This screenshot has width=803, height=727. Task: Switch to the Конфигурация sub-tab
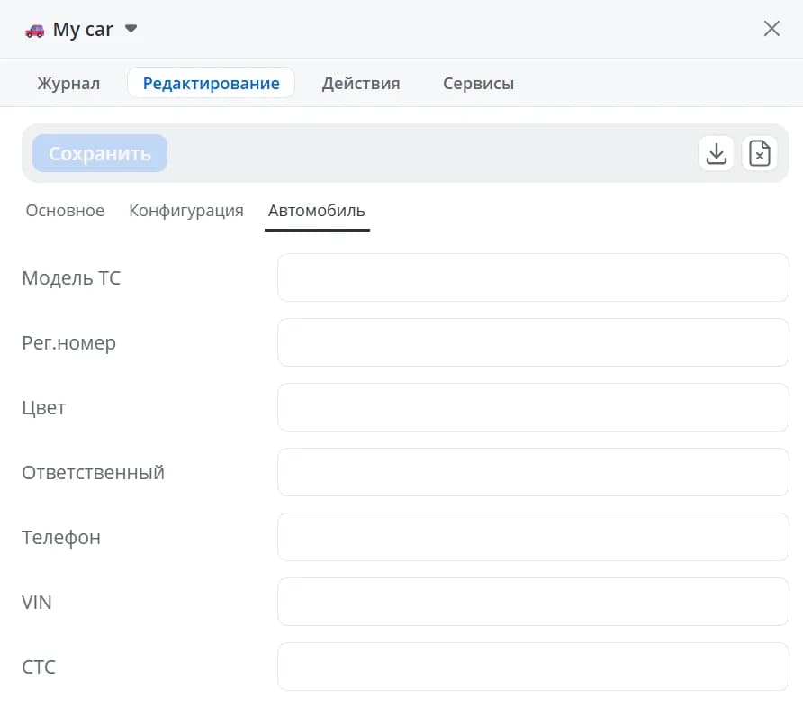[186, 211]
